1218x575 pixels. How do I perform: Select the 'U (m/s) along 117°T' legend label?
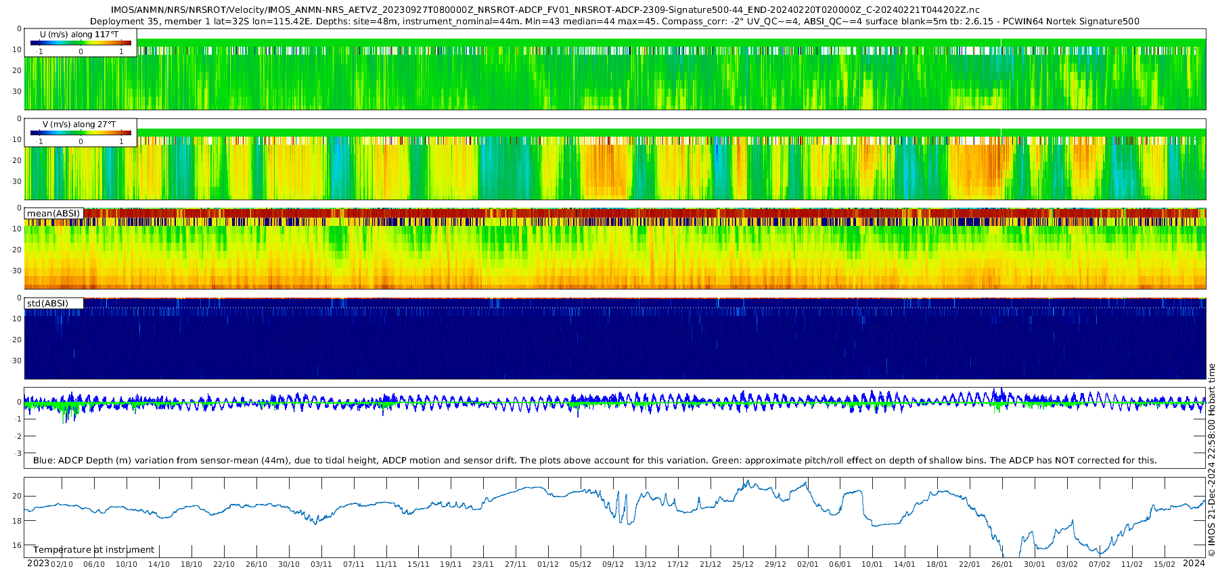tap(79, 34)
